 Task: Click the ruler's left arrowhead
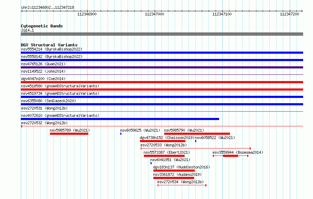click(x=22, y=11)
